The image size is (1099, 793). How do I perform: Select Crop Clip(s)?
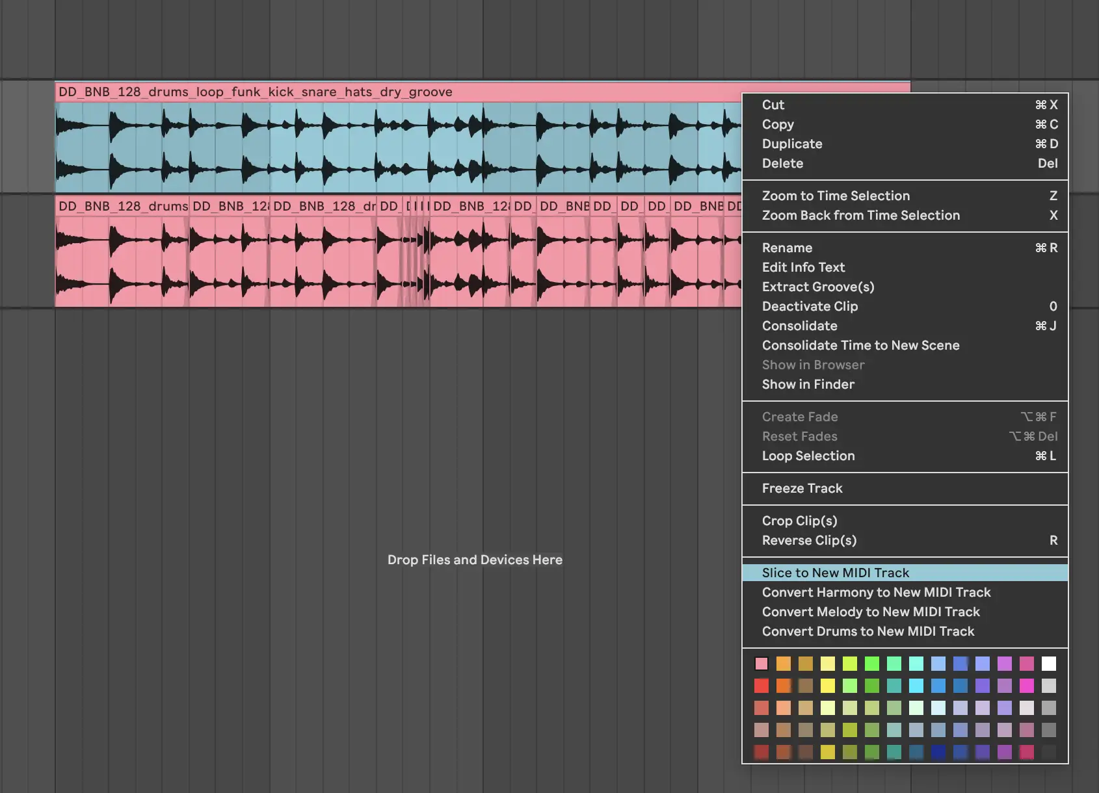tap(799, 521)
